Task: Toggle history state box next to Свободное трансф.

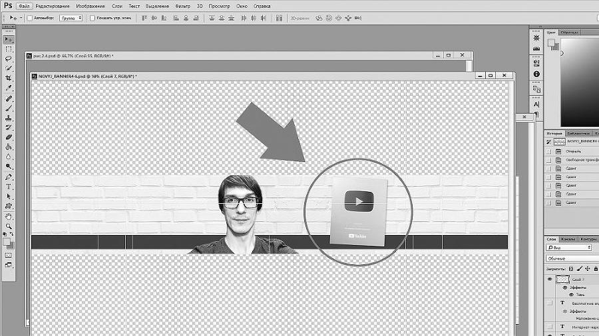Action: [x=549, y=160]
